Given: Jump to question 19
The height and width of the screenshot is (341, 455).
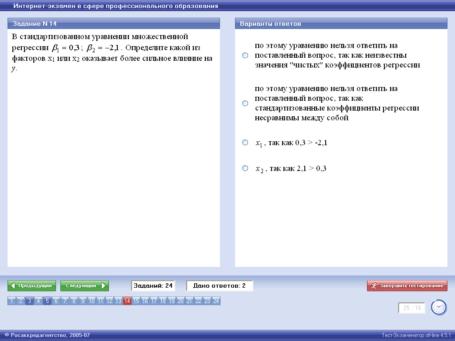Looking at the screenshot, I should tap(172, 301).
